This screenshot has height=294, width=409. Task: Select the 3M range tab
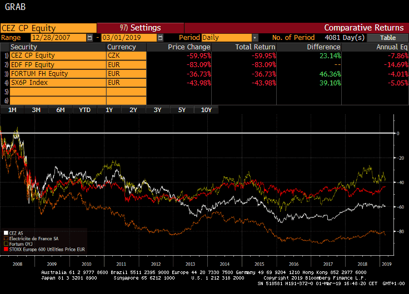pyautogui.click(x=36, y=110)
